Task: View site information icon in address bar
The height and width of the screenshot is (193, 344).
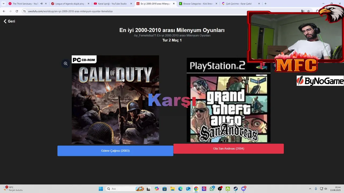Action: (x=24, y=11)
